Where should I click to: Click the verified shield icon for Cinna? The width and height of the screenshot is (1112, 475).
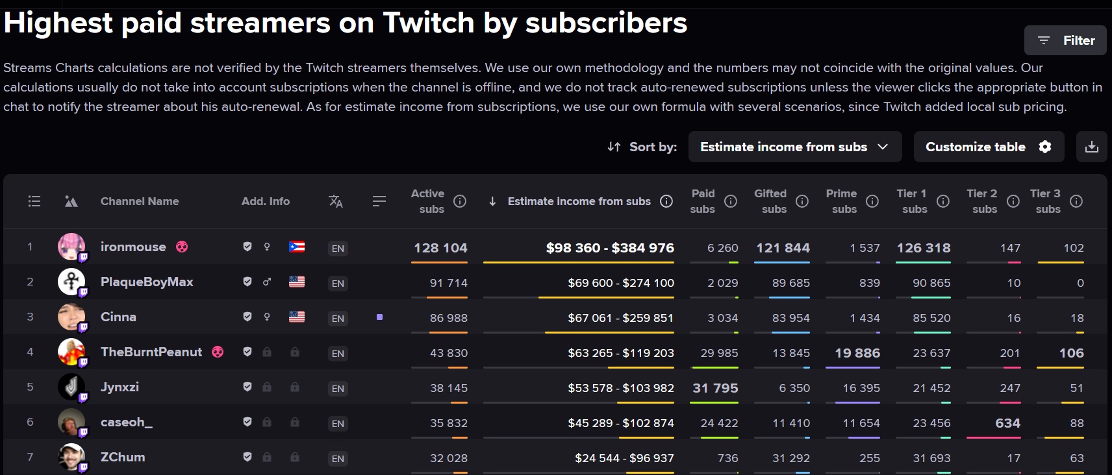click(x=247, y=317)
